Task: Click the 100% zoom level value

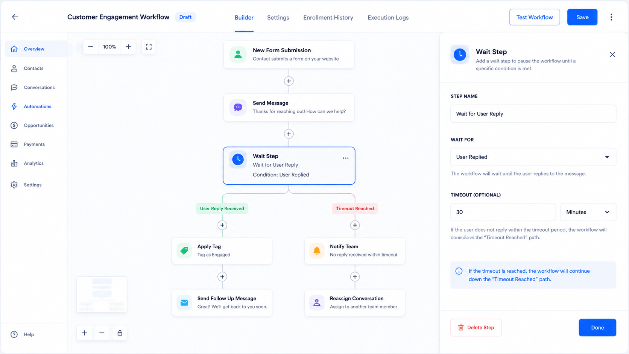Action: coord(109,47)
